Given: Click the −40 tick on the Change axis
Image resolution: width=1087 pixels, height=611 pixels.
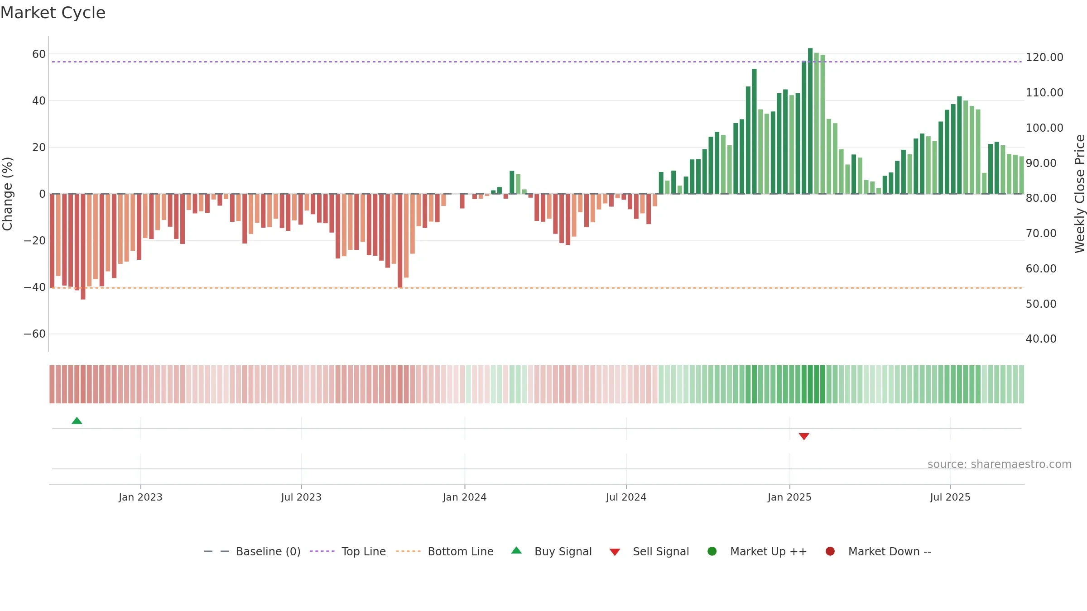Looking at the screenshot, I should coord(35,287).
